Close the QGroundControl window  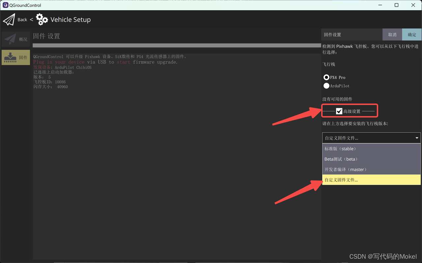(413, 5)
